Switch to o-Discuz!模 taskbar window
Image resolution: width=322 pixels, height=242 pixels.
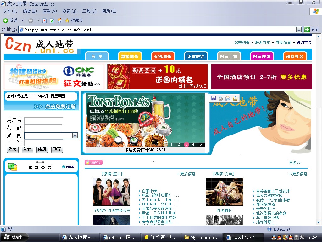tap(120, 238)
